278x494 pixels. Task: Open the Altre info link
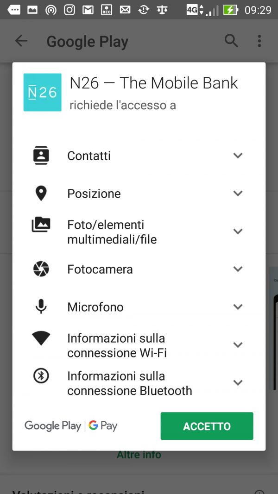tap(139, 455)
